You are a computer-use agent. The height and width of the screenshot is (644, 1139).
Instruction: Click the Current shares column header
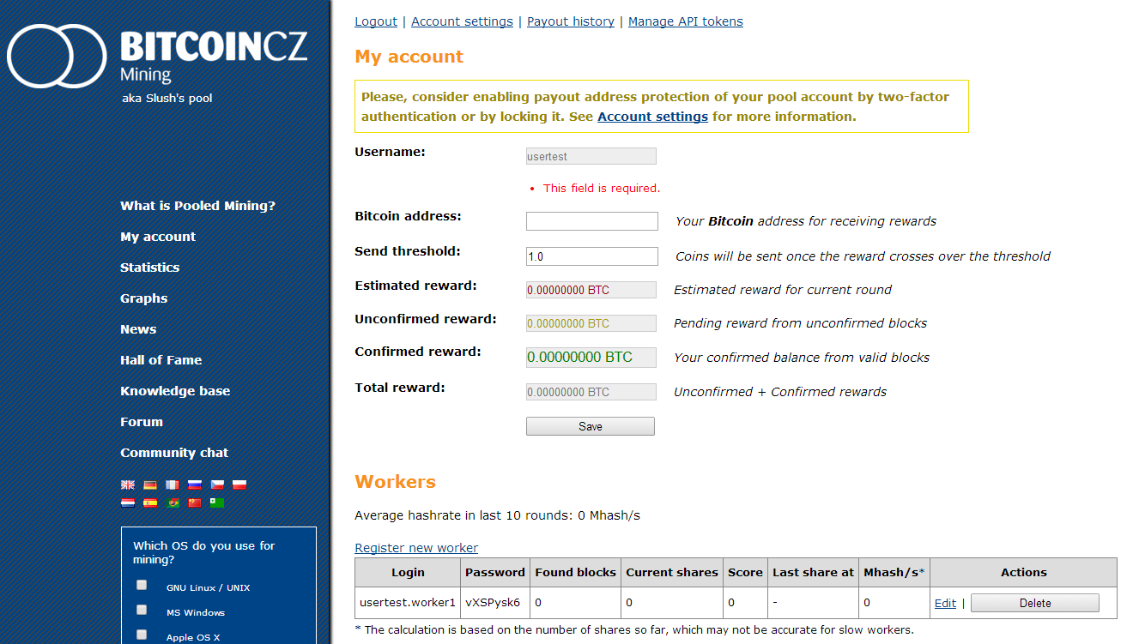coord(672,572)
